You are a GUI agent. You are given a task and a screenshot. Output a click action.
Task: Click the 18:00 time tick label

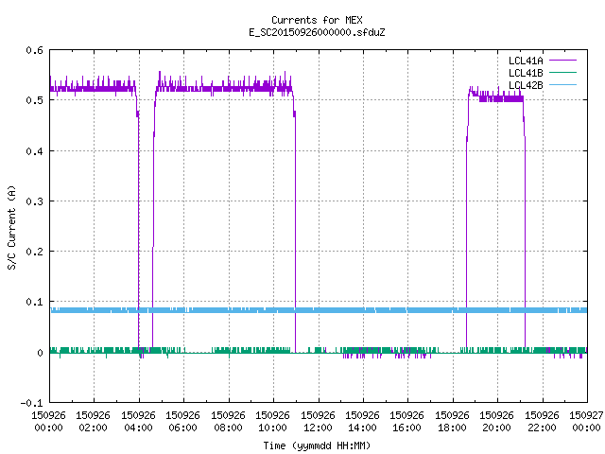[x=452, y=428]
